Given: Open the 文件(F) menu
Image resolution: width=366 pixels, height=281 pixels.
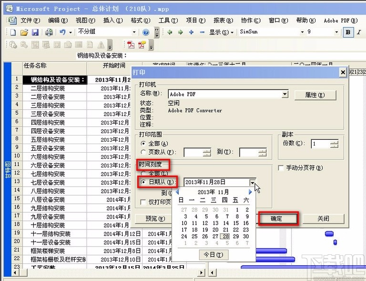Looking at the screenshot, I should [x=30, y=21].
